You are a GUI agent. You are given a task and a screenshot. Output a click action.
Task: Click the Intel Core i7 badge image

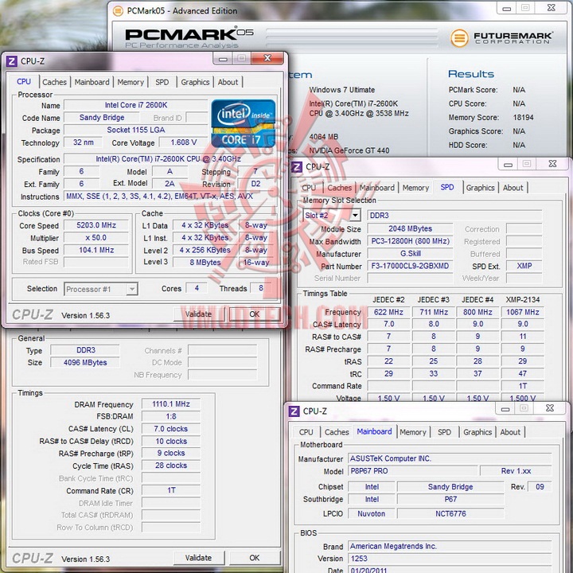point(243,123)
